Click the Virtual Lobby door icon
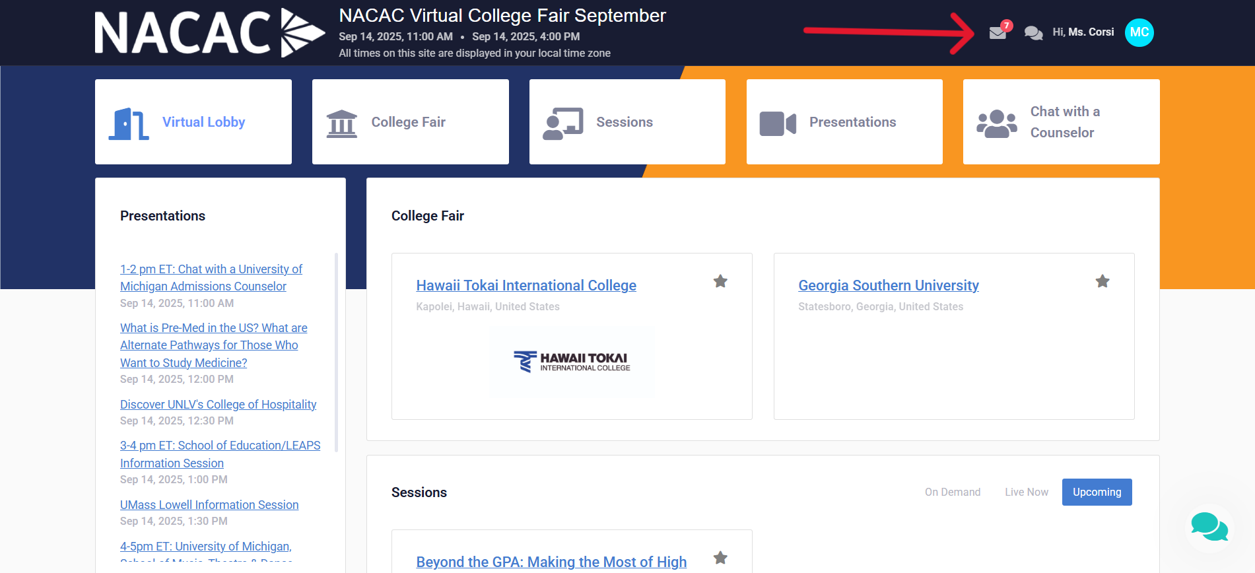This screenshot has height=573, width=1255. [x=129, y=123]
